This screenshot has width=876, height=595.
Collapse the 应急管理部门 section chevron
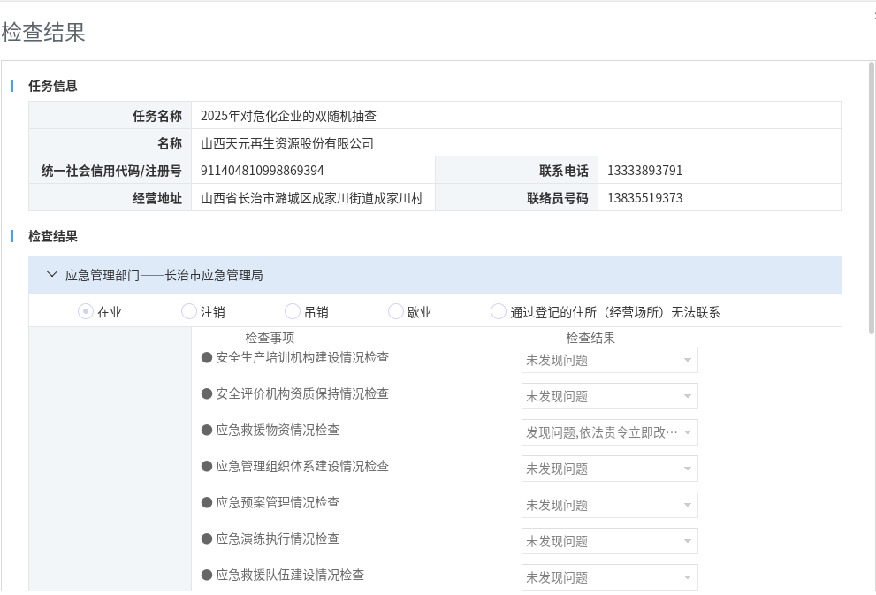coord(51,275)
